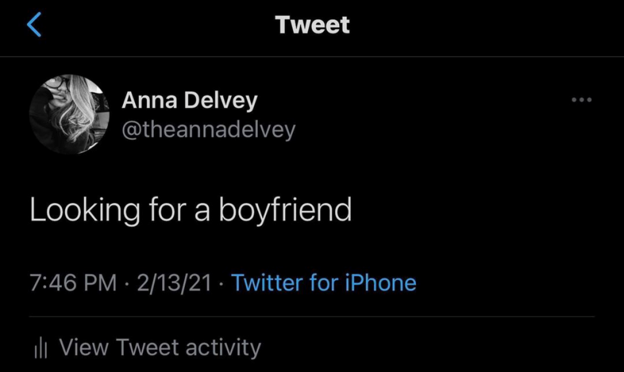Screen dimensions: 624x372
Task: Click the Twitter for iPhone link
Action: pos(324,283)
